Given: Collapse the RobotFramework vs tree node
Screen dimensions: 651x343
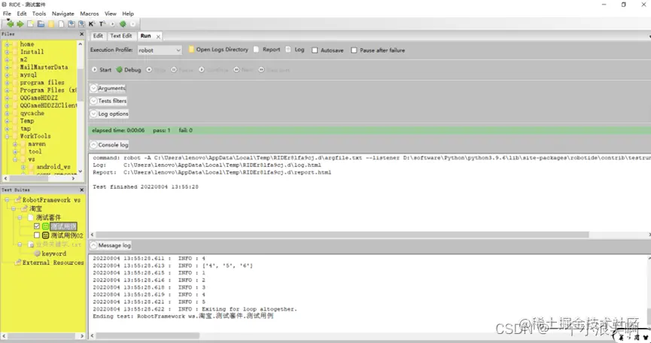Looking at the screenshot, I should pyautogui.click(x=7, y=200).
